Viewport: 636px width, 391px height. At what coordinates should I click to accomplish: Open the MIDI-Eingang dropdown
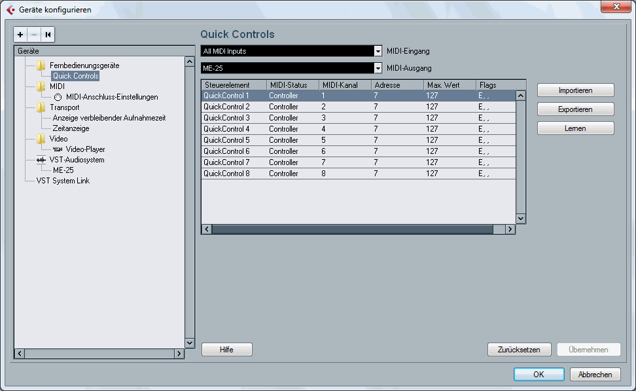pos(377,51)
